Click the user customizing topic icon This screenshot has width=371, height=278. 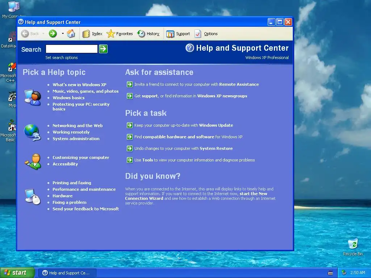point(33,162)
